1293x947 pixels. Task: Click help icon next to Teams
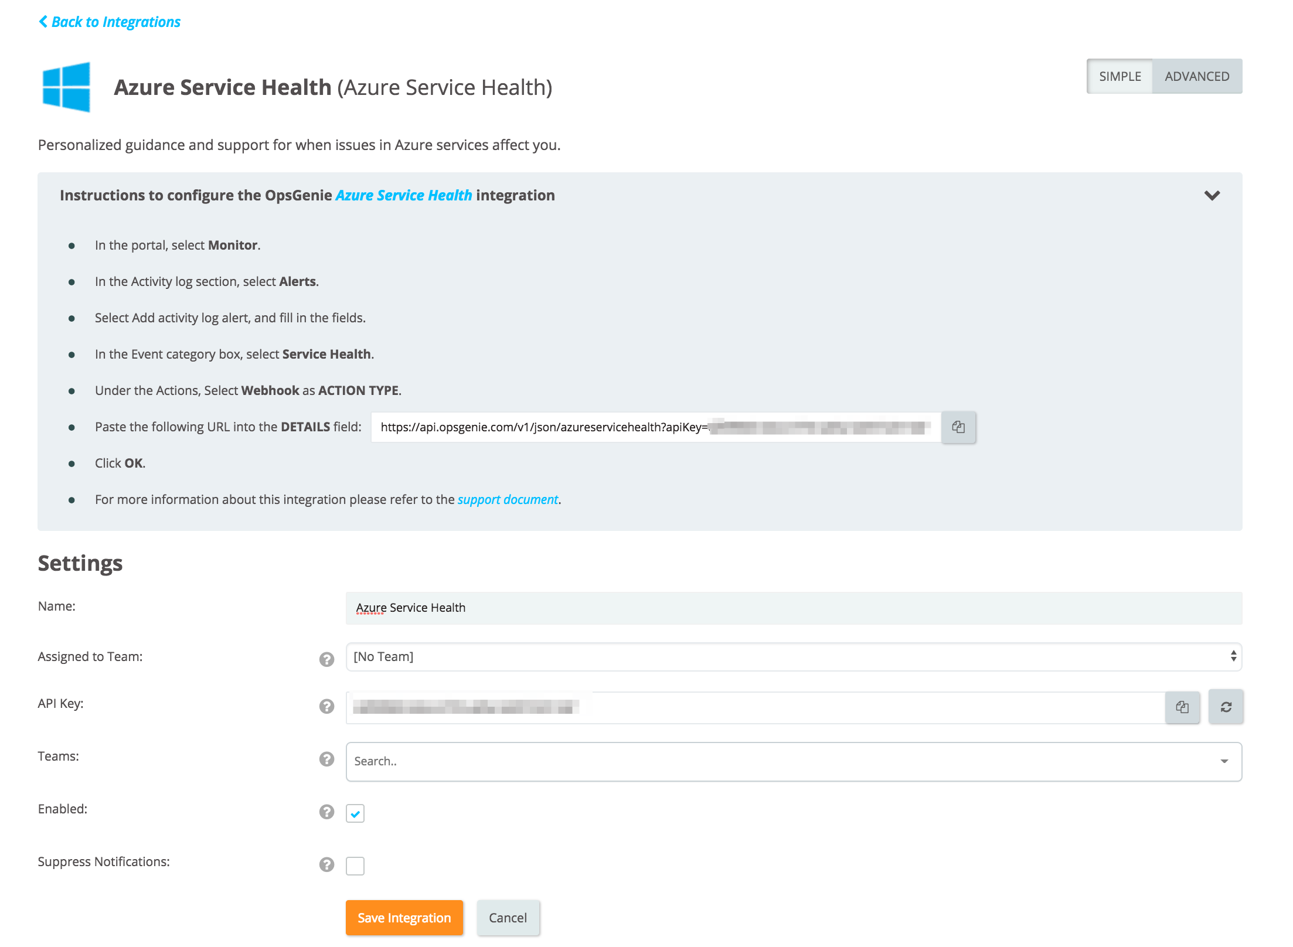[x=326, y=759]
